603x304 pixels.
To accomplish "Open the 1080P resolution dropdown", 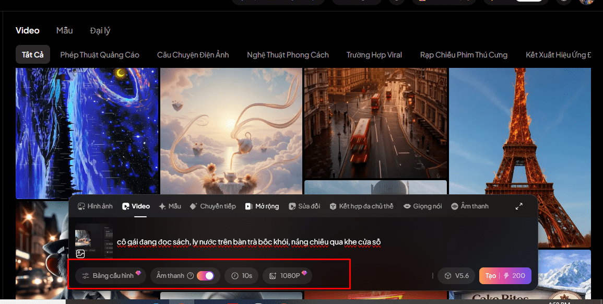I will (287, 276).
